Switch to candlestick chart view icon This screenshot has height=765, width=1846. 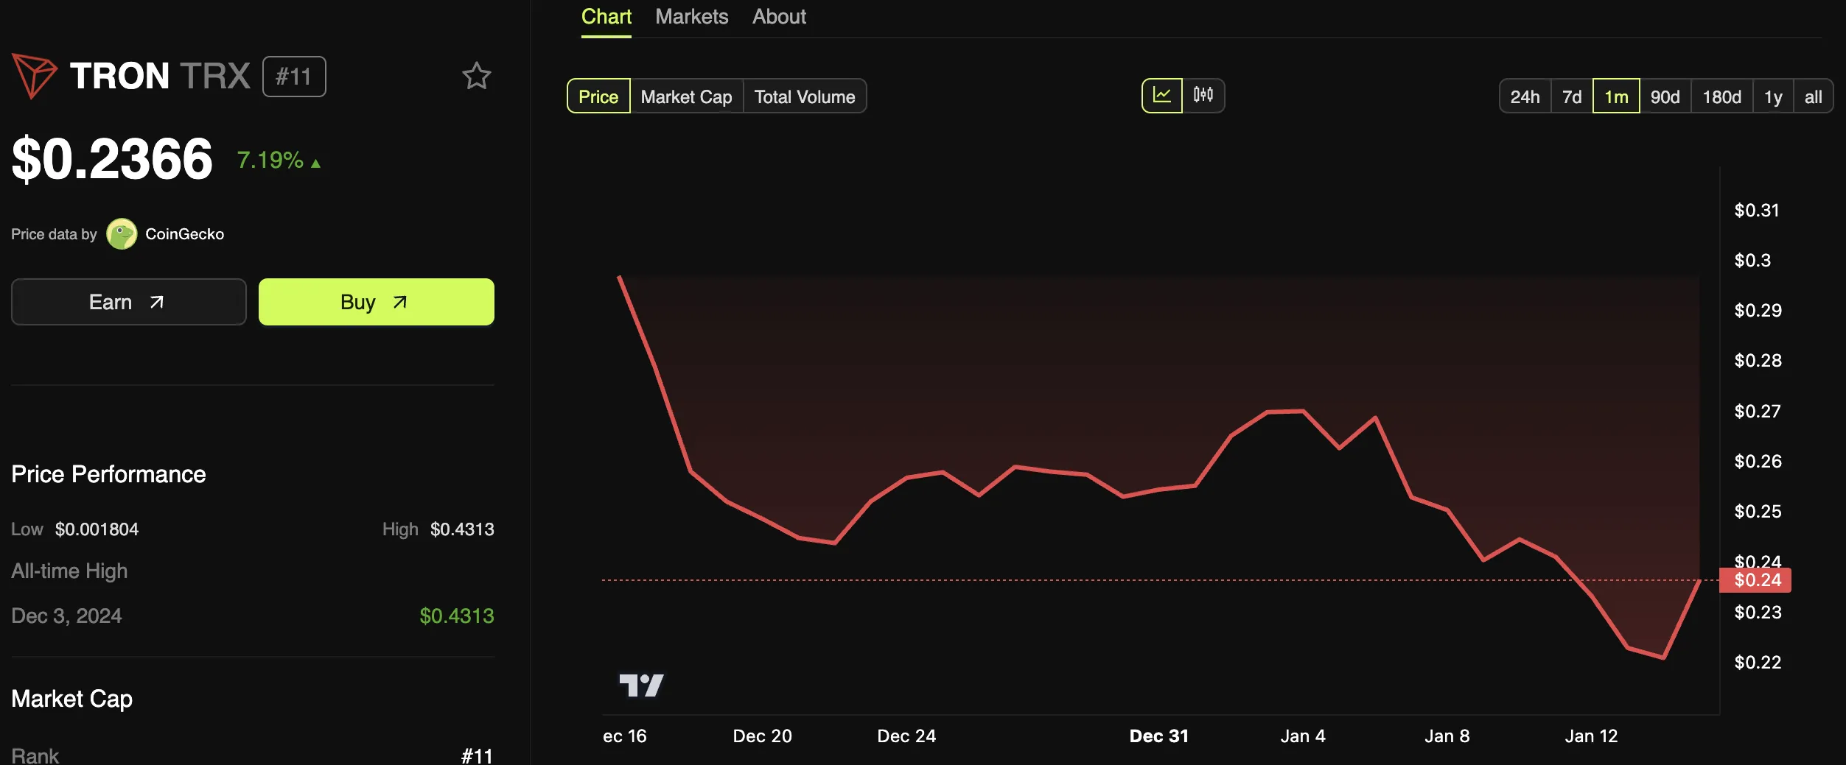(1203, 96)
